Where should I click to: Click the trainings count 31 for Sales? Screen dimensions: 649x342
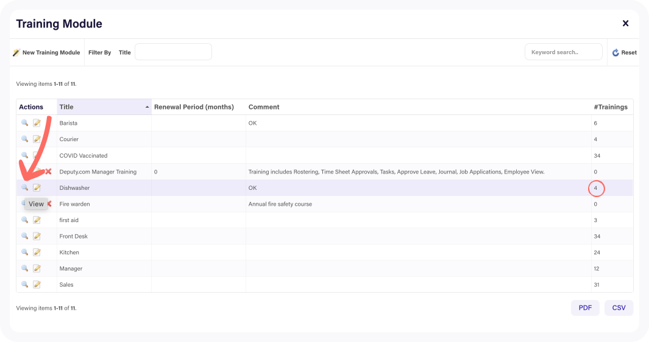597,285
